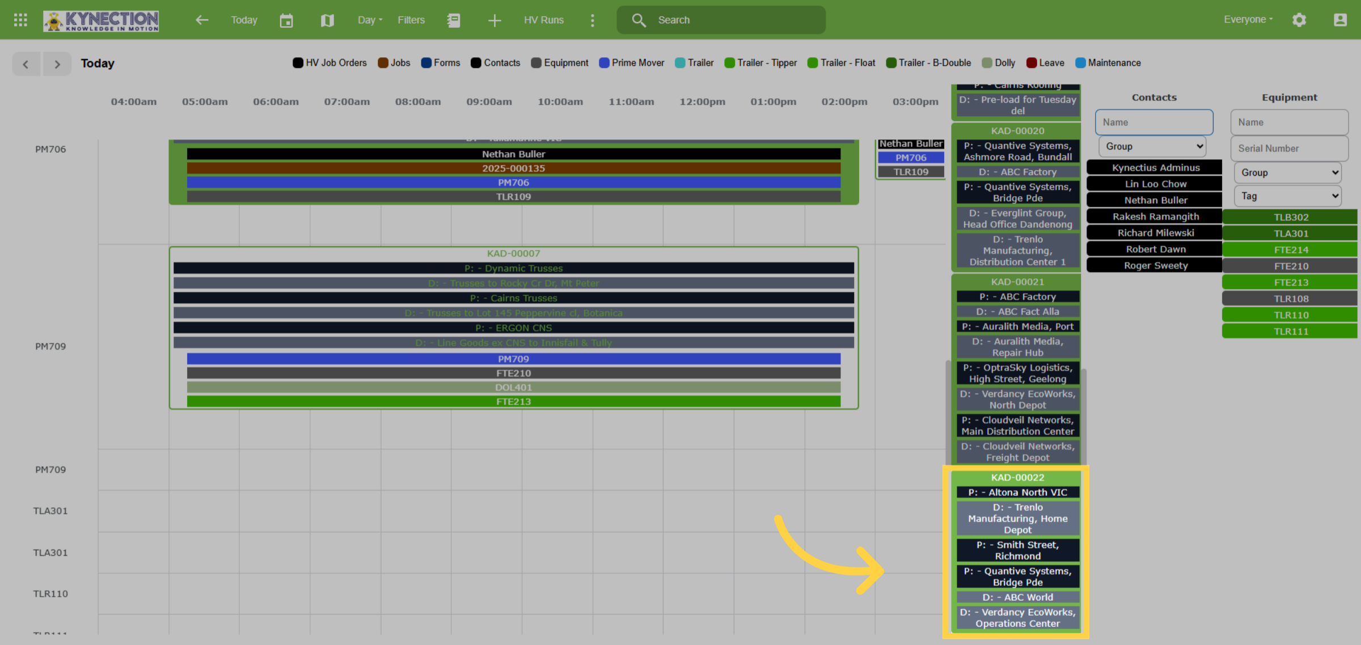Select equipment TLR108
1361x645 pixels.
click(x=1290, y=299)
